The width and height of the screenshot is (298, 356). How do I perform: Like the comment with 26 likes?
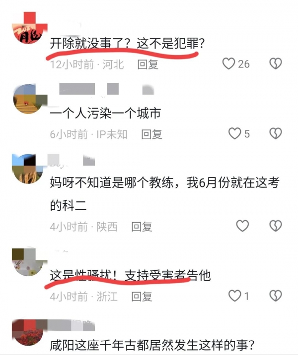click(228, 63)
